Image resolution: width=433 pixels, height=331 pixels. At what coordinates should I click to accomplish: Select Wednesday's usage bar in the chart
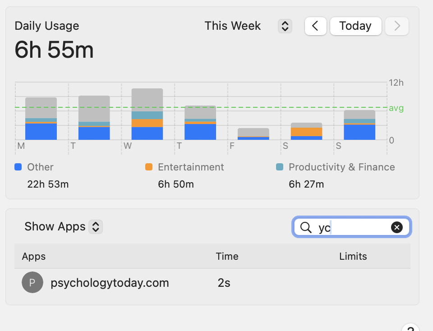coord(147,115)
